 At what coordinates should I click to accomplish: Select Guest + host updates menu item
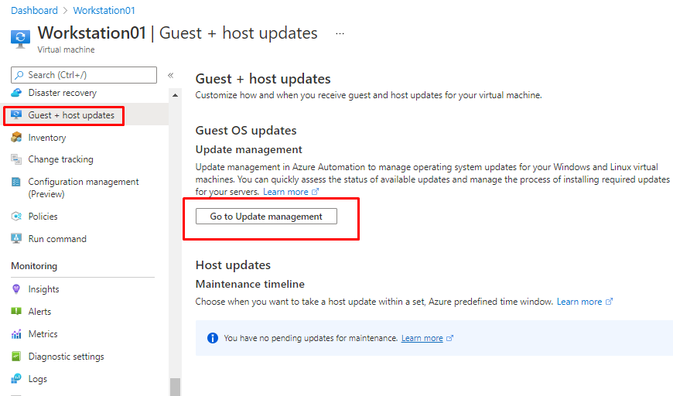(x=71, y=115)
